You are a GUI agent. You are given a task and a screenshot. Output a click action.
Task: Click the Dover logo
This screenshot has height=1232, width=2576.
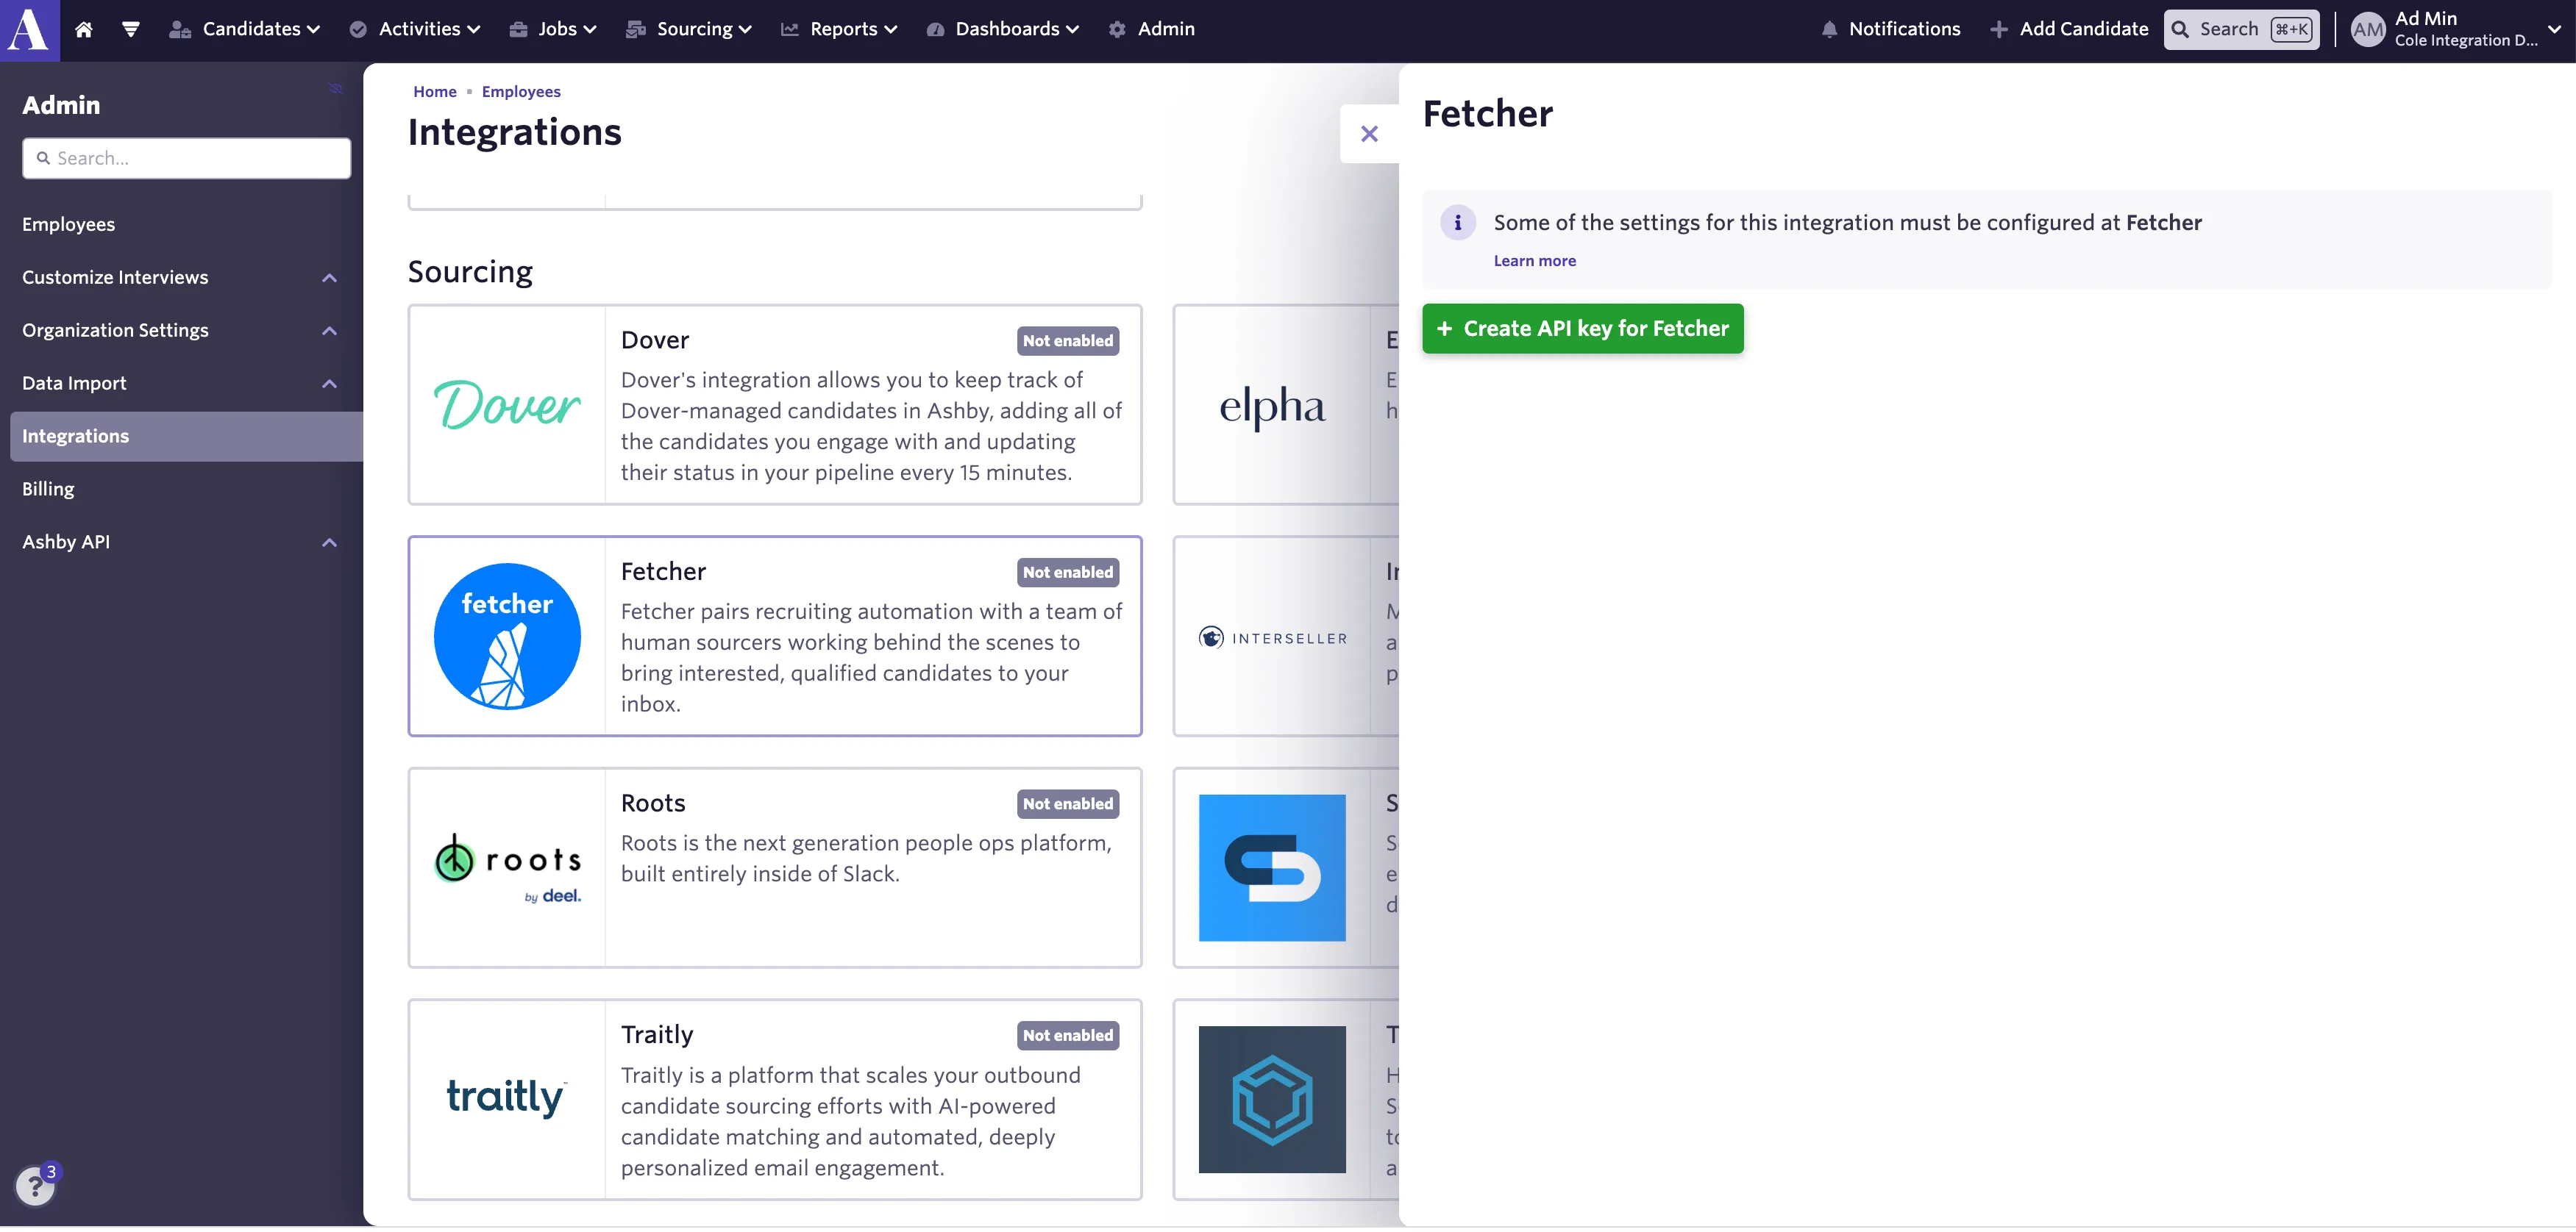(x=507, y=405)
